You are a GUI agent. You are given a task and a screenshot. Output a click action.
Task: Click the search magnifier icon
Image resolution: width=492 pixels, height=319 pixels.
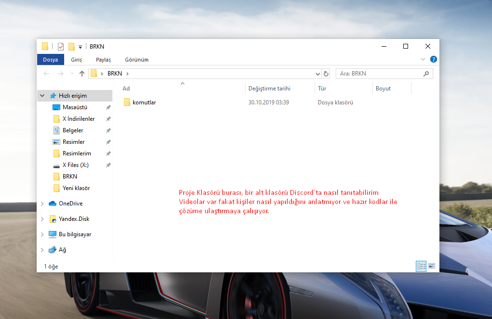[426, 74]
